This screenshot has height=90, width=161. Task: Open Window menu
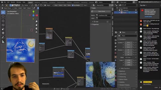click(19, 2)
